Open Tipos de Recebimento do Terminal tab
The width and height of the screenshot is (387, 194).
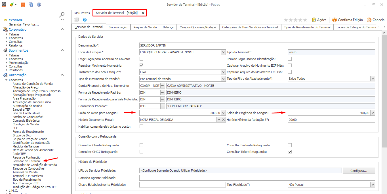pyautogui.click(x=307, y=27)
